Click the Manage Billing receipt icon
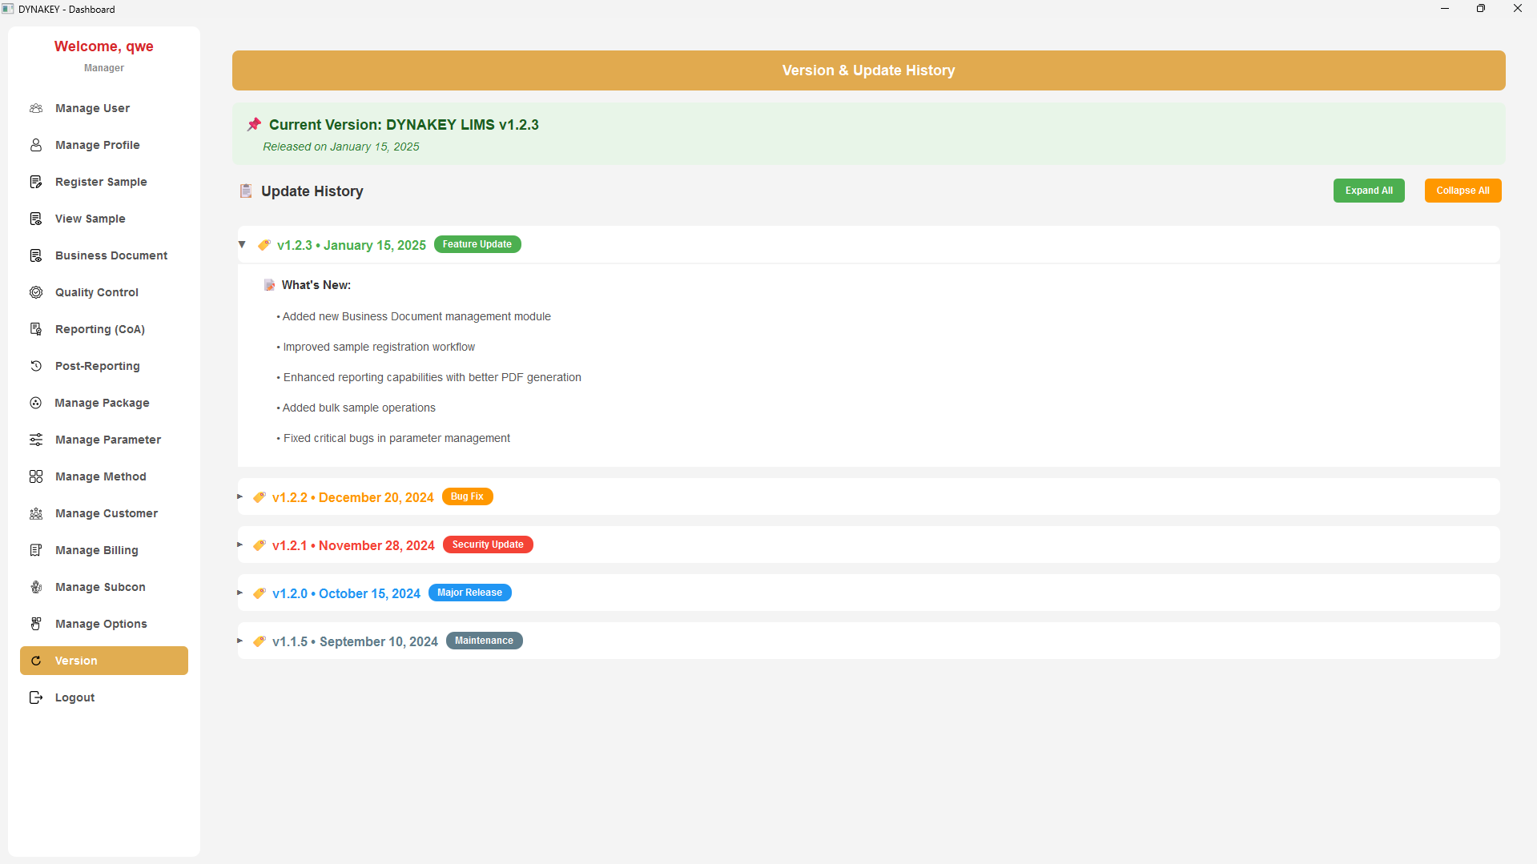The image size is (1537, 864). click(36, 550)
